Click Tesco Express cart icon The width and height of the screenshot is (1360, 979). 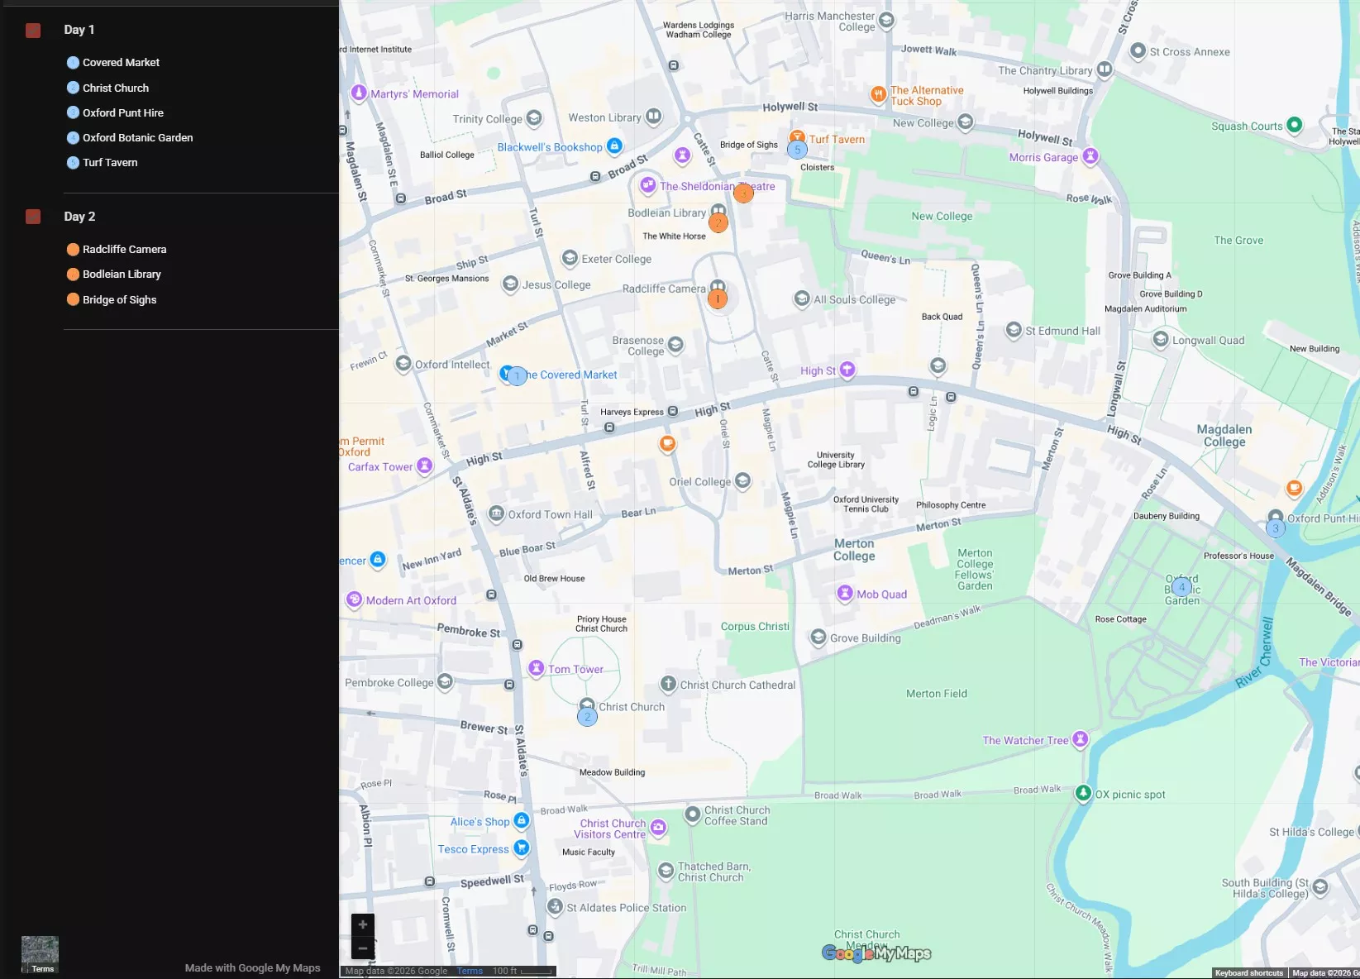click(521, 848)
